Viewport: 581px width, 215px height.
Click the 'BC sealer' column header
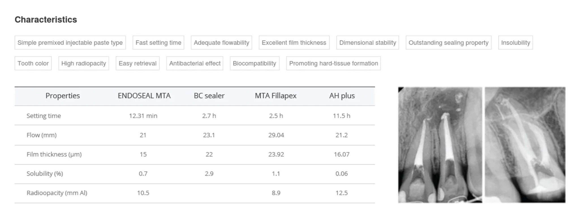pyautogui.click(x=209, y=96)
